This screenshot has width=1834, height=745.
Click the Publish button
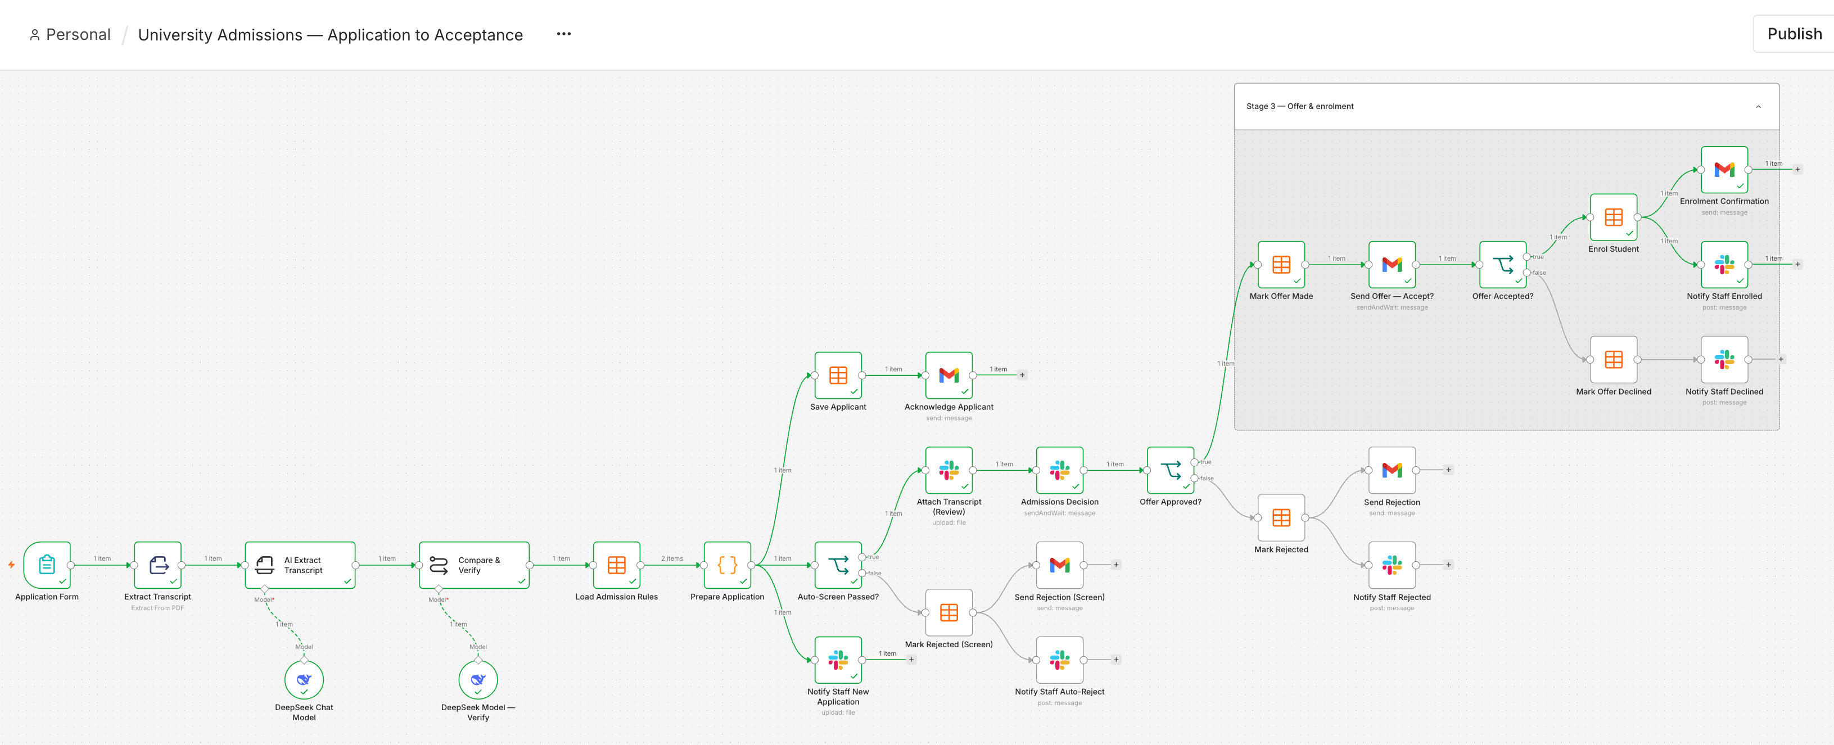click(1794, 34)
